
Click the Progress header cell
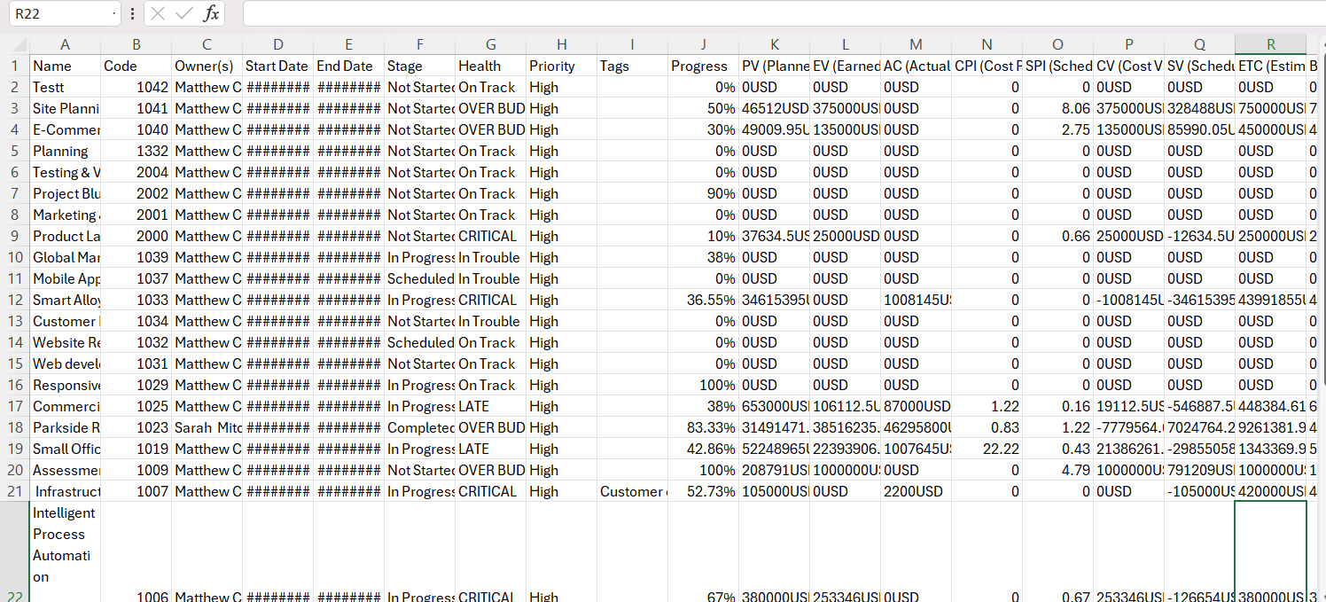[x=703, y=66]
